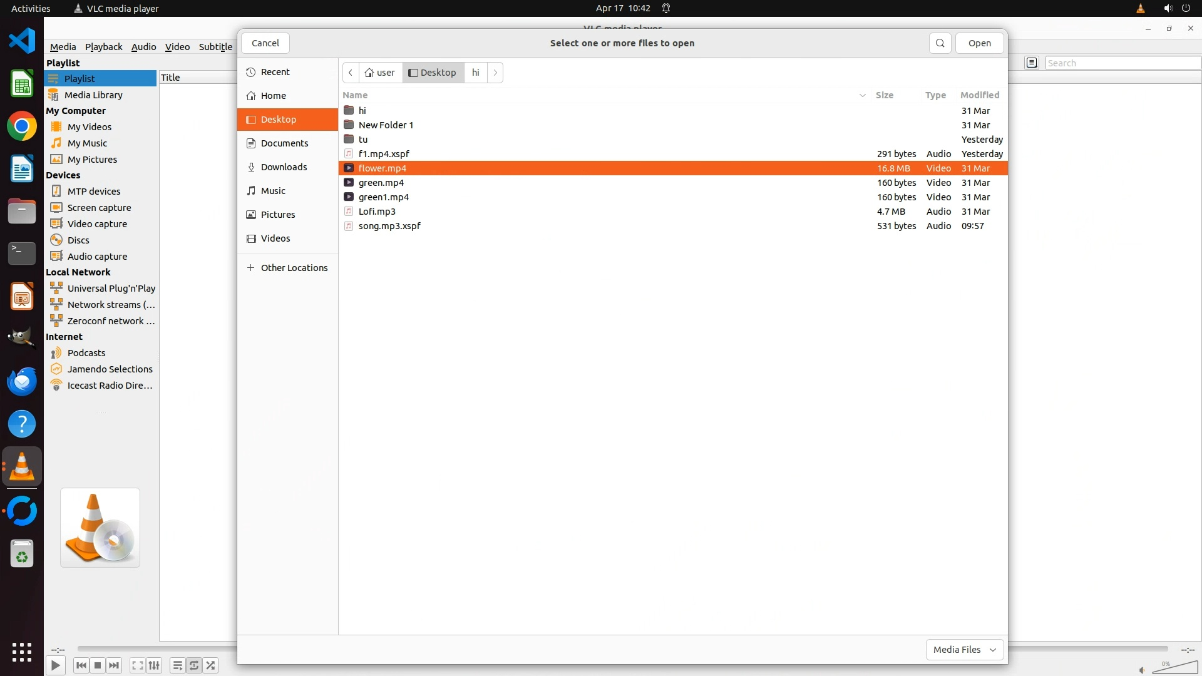Image resolution: width=1202 pixels, height=676 pixels.
Task: Open the Playback menu
Action: (103, 47)
